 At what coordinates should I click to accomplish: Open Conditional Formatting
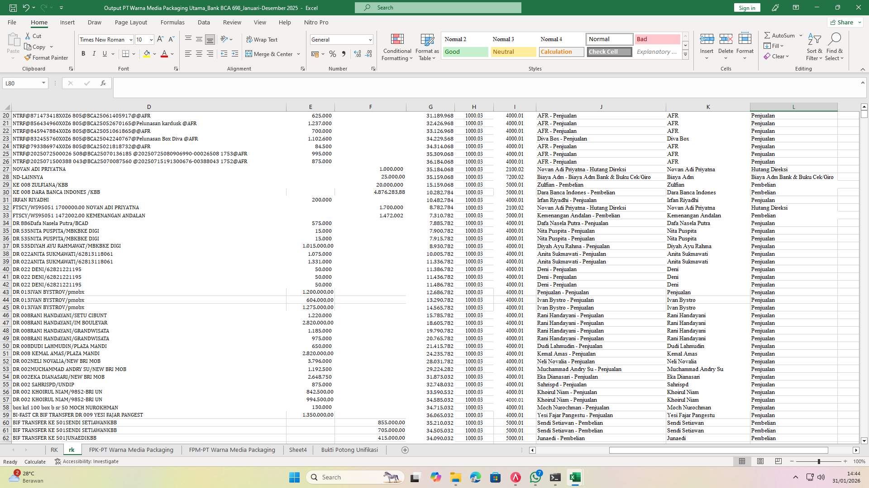[397, 47]
